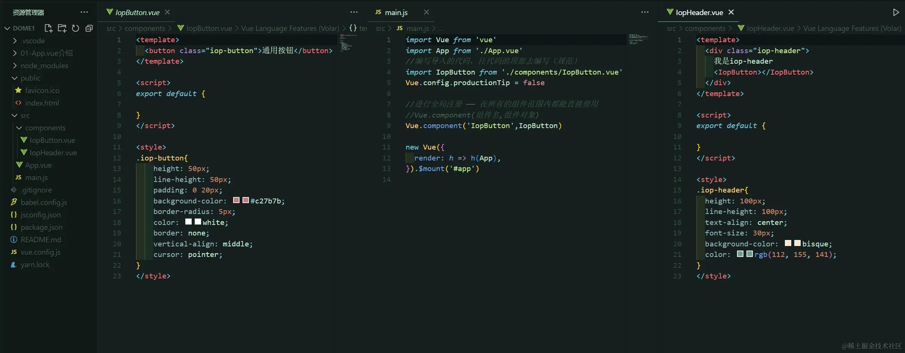Refresh the explorer file tree
Viewport: 905px width, 353px height.
(75, 28)
